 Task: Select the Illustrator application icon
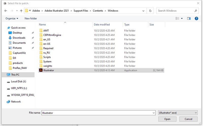(41, 70)
